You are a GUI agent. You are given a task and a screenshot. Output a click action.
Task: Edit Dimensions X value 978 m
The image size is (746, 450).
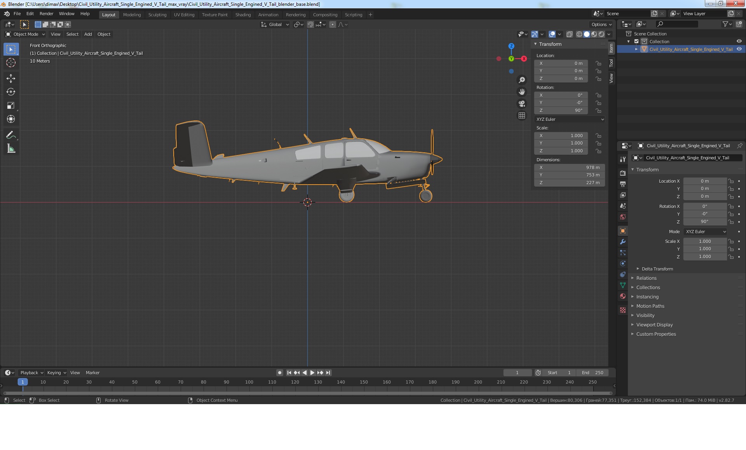click(570, 167)
